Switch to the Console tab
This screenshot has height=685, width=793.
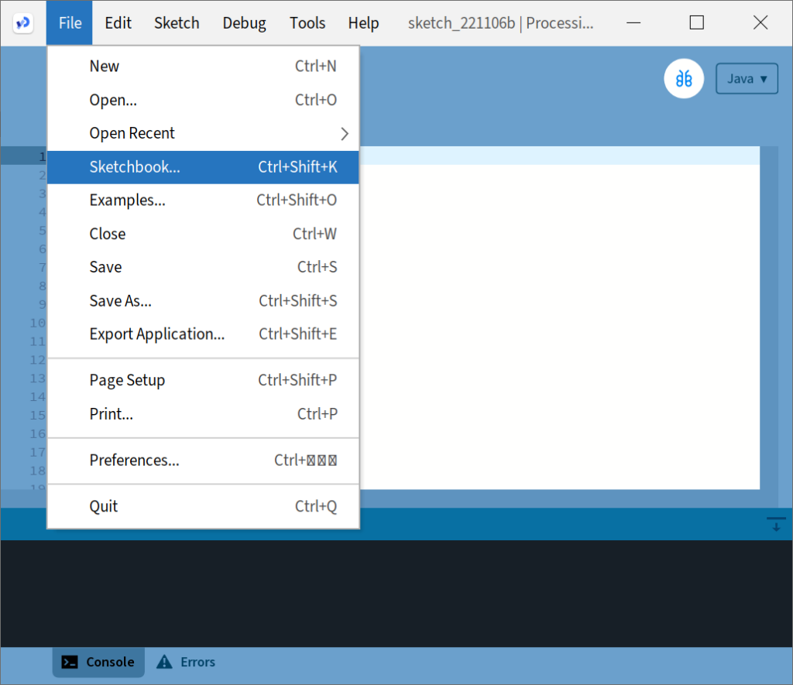click(x=98, y=662)
